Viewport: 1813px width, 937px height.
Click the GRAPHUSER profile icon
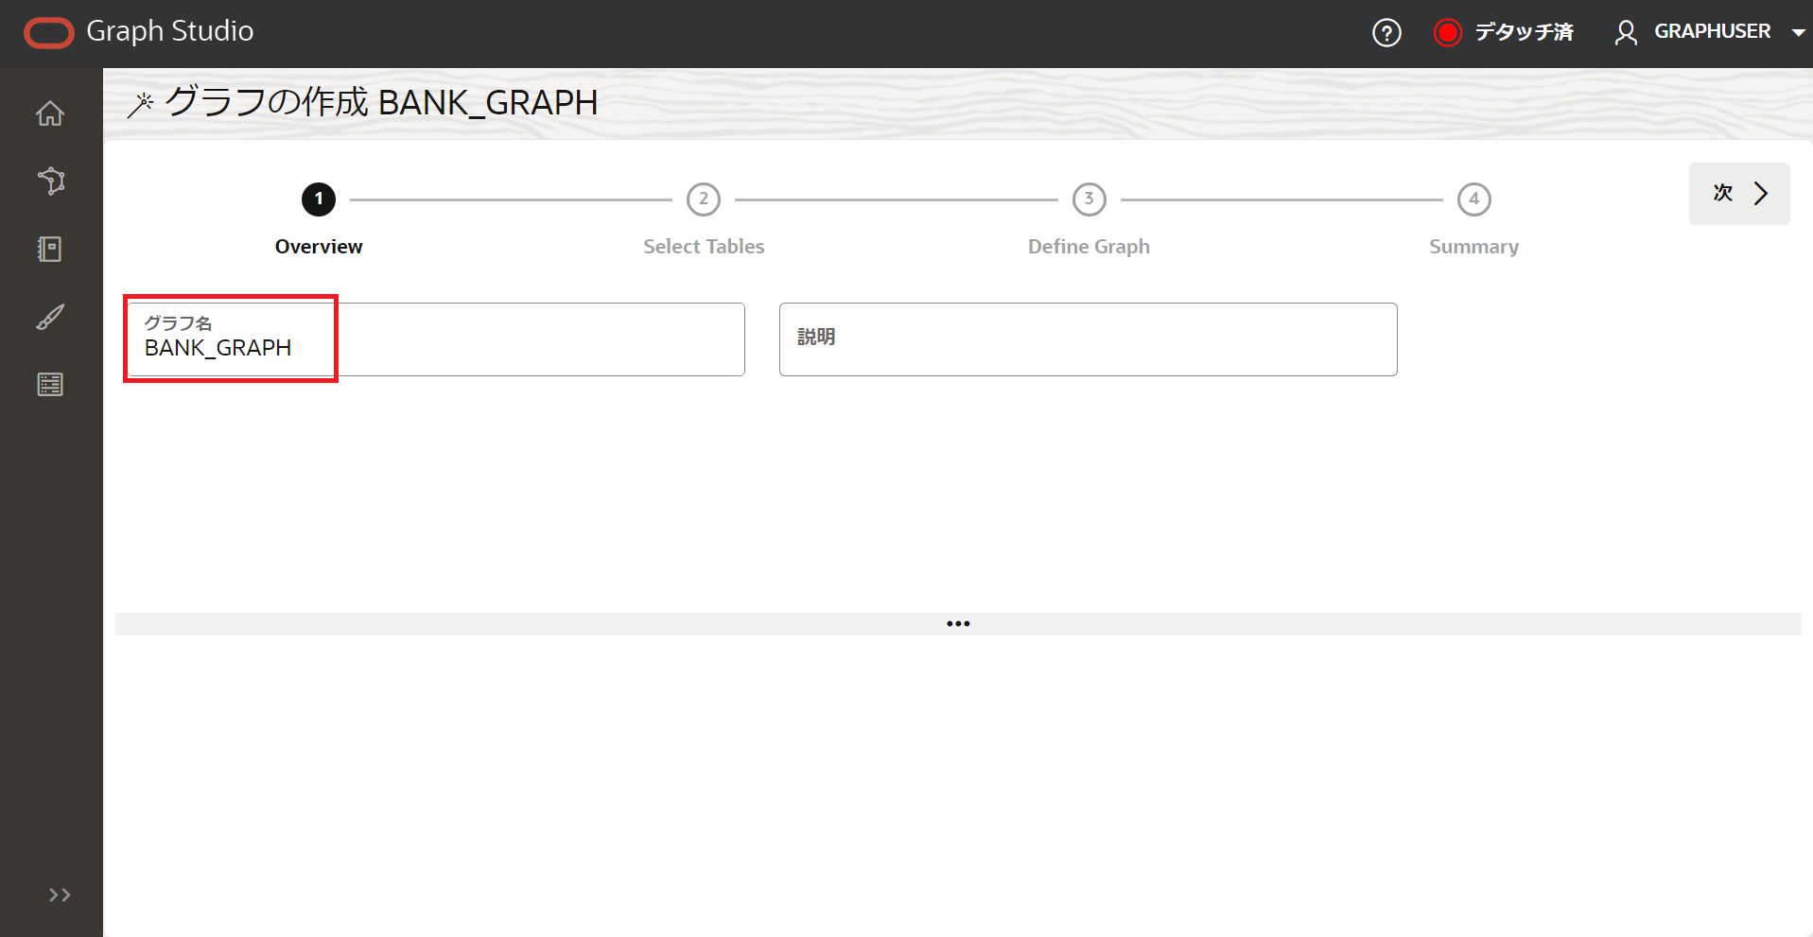pos(1626,33)
